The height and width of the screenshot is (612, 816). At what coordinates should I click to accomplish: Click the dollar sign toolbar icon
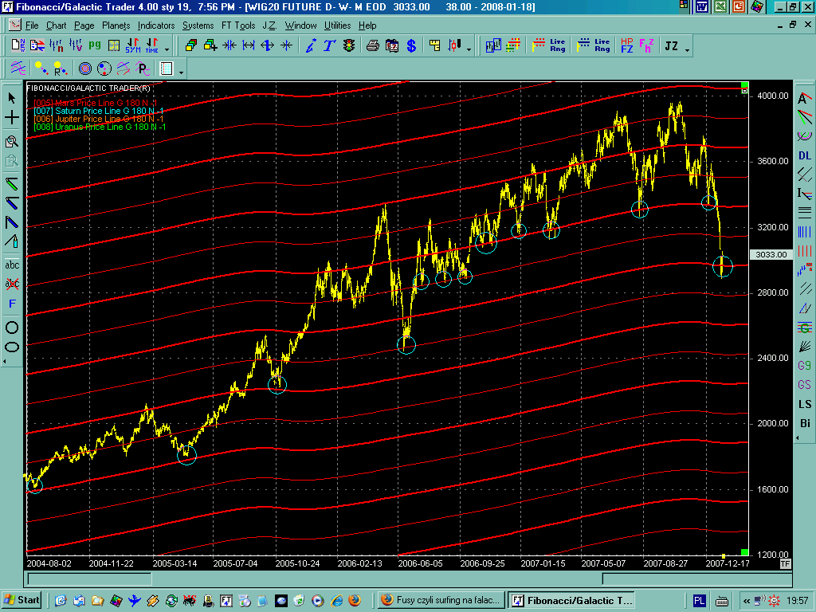[x=411, y=46]
